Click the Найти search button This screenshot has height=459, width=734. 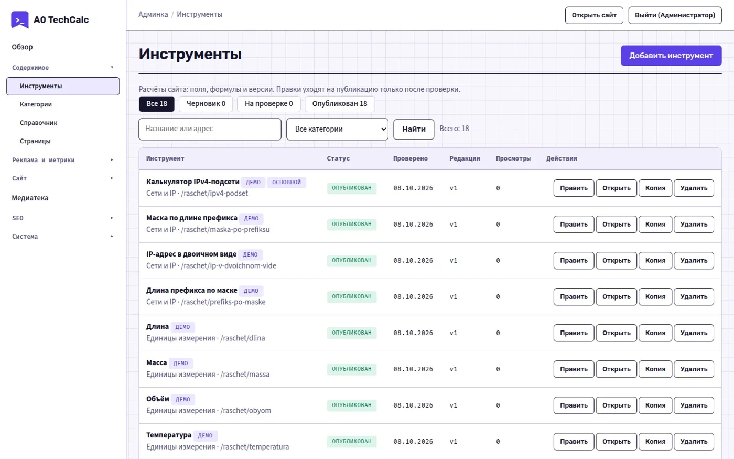414,129
